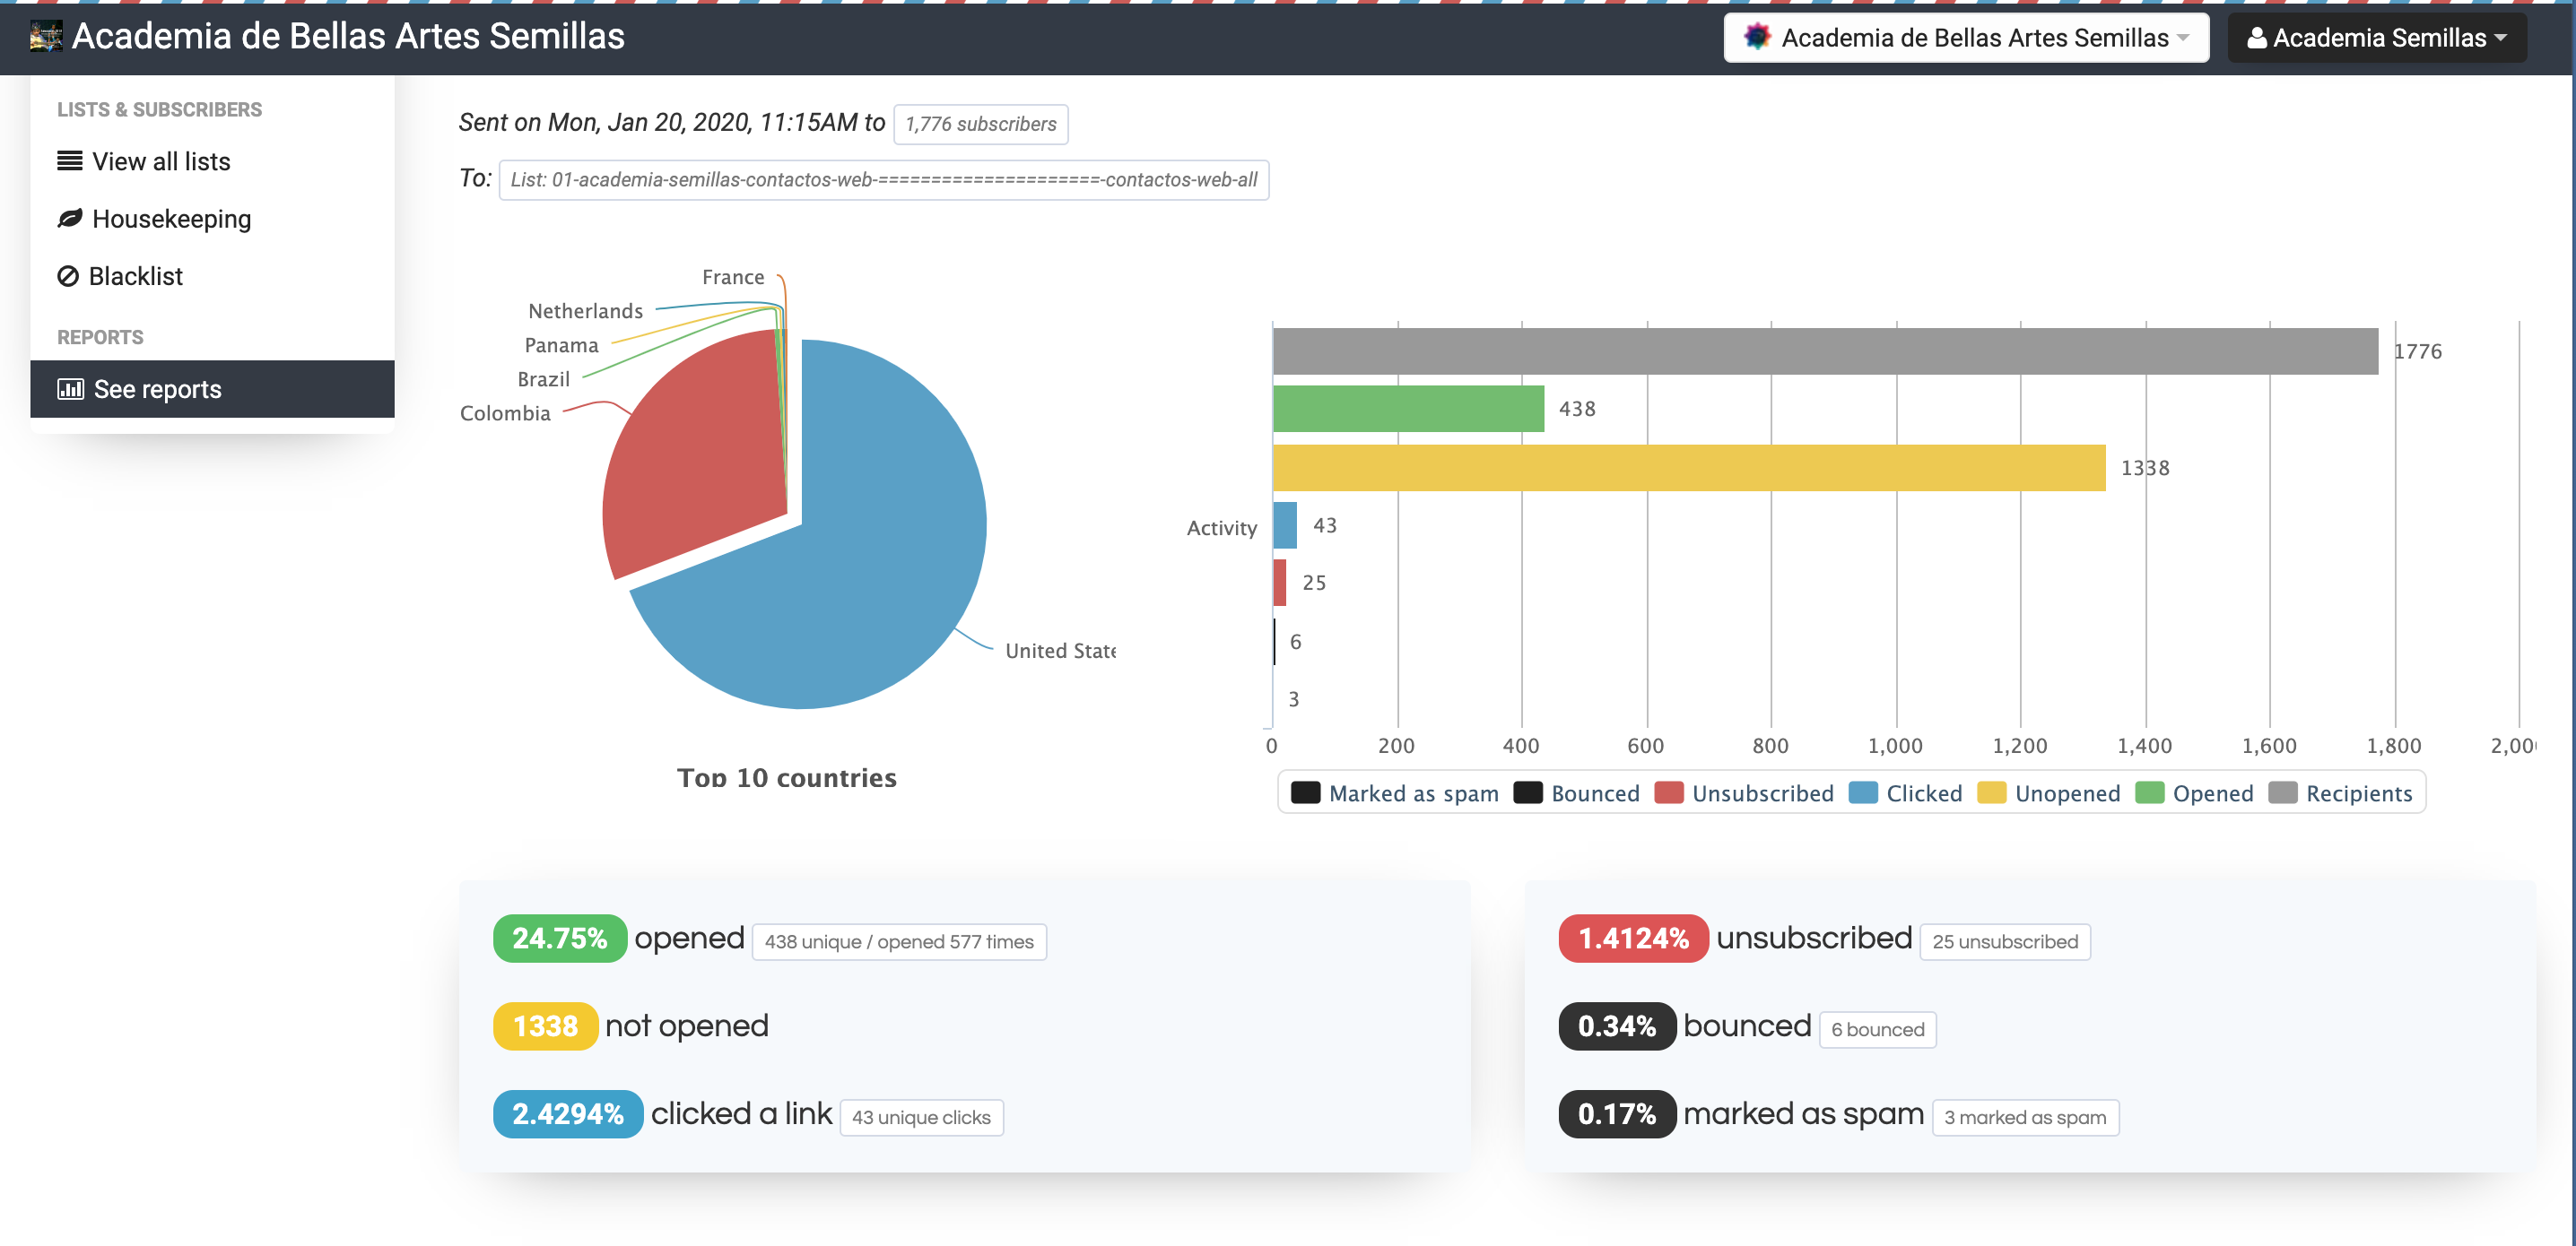
Task: Click the user profile icon in header
Action: pos(2256,38)
